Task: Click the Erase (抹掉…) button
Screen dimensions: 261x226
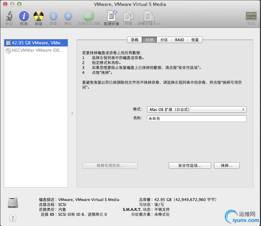Action: [227, 165]
